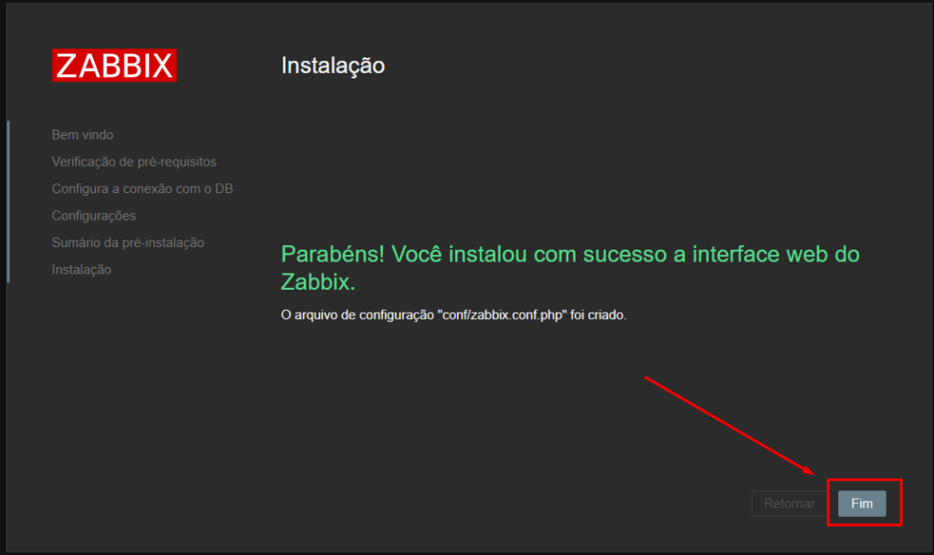Open Verificação de pré-requisitos step
The height and width of the screenshot is (555, 934).
coord(134,162)
